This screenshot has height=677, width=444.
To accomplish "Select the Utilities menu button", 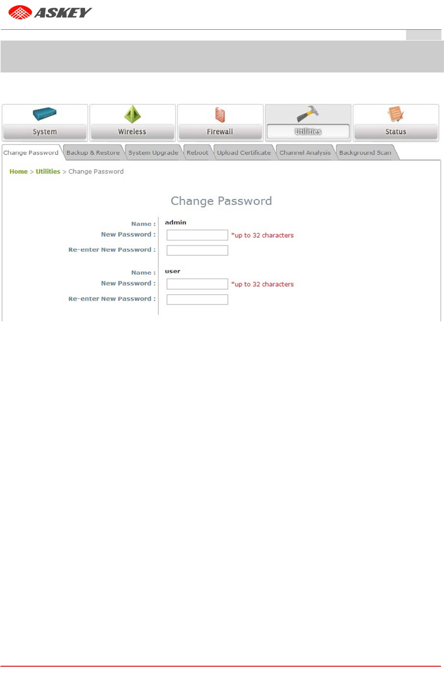I will [x=308, y=132].
